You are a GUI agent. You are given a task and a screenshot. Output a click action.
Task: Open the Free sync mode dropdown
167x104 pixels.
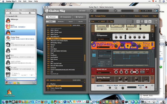click(95, 21)
